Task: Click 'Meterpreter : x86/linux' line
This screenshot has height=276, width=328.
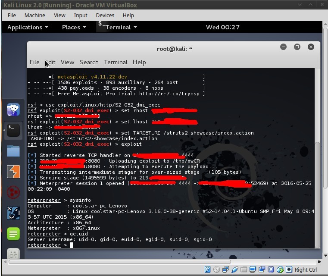Action: click(64, 228)
